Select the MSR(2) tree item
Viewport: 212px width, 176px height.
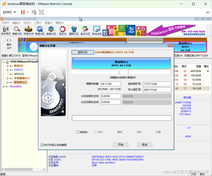(x=19, y=74)
